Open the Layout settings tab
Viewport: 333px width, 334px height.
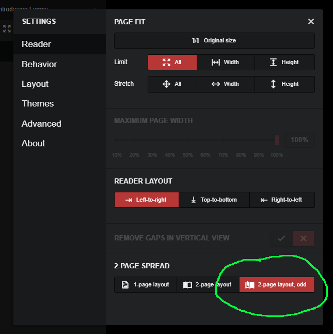35,84
